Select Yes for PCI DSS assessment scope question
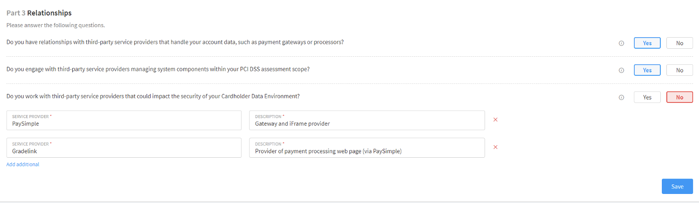 647,70
